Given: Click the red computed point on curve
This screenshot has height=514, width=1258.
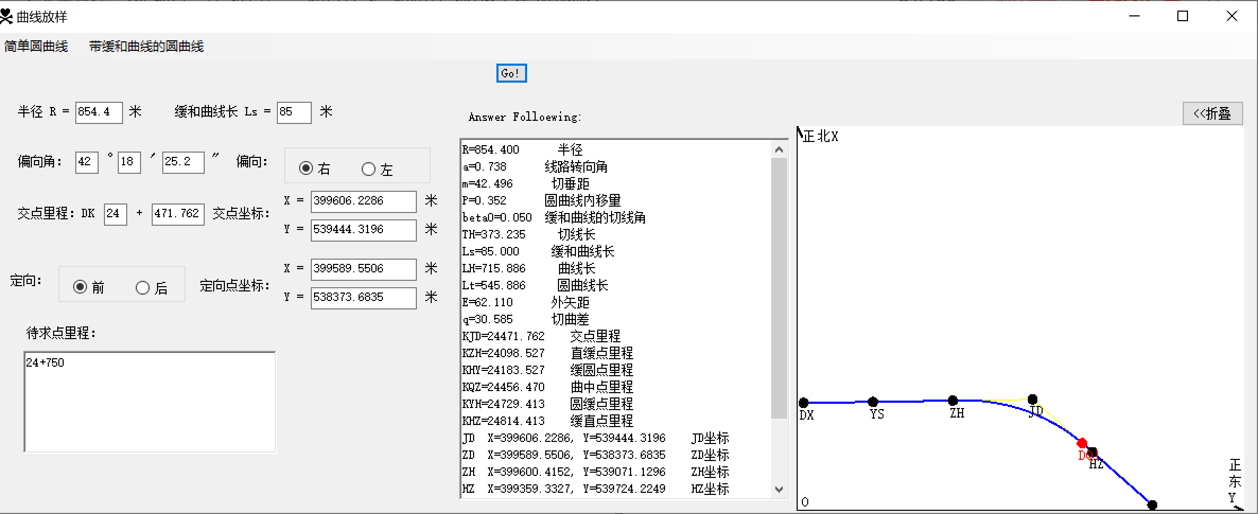Looking at the screenshot, I should pyautogui.click(x=1082, y=443).
